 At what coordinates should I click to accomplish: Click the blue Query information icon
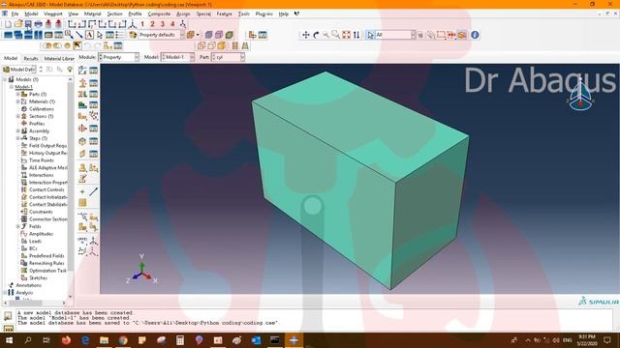(475, 35)
